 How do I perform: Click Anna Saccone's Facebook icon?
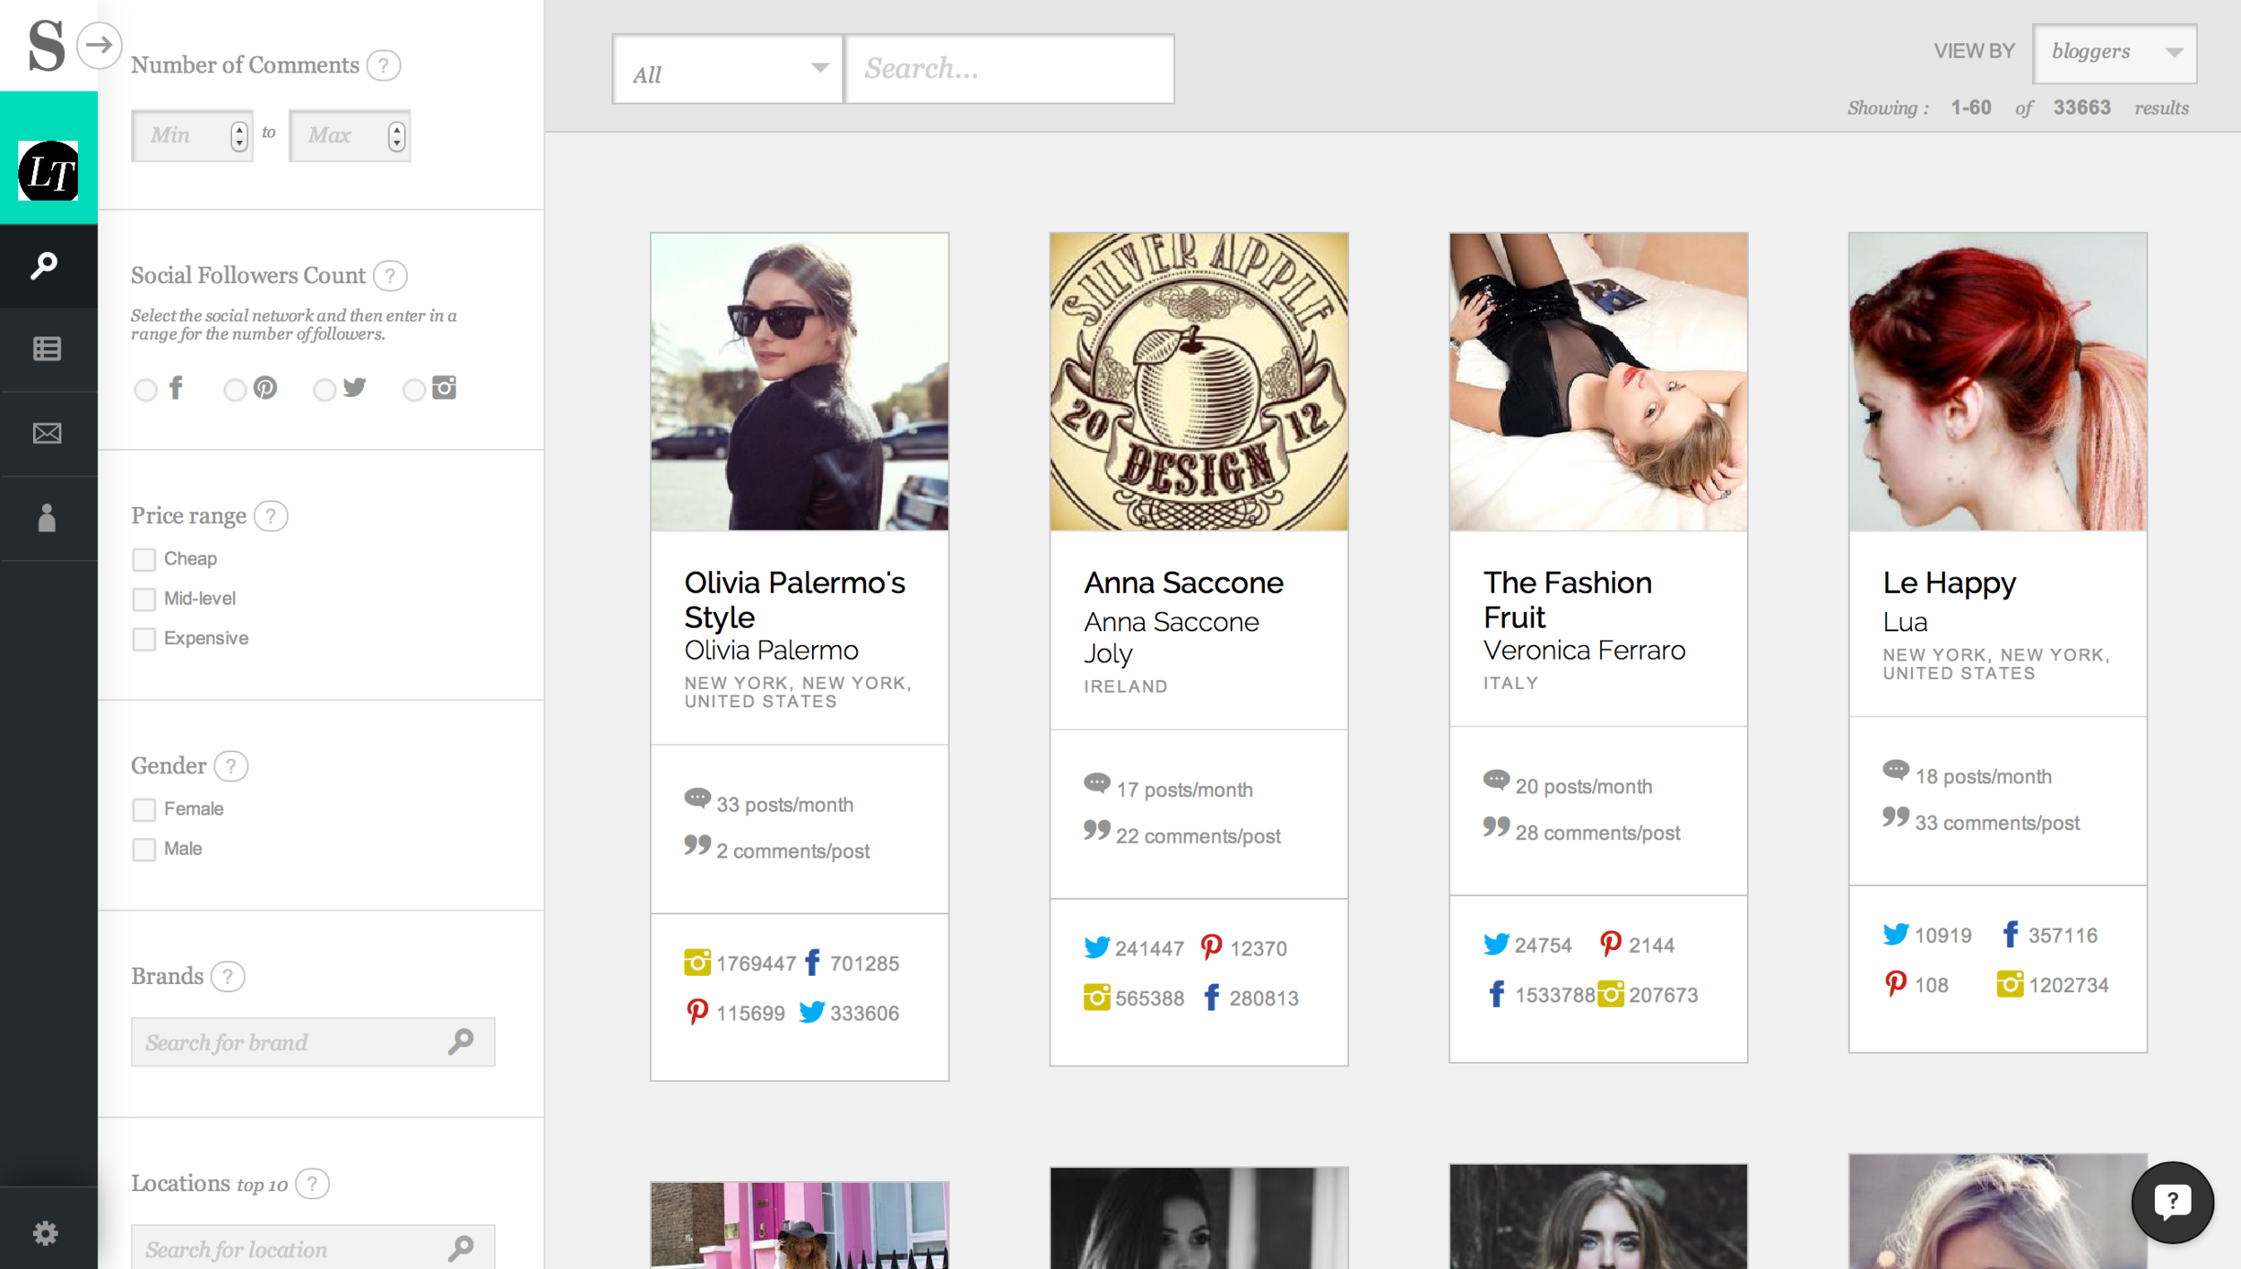pyautogui.click(x=1211, y=997)
